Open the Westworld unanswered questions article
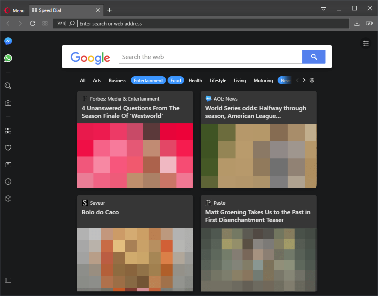The width and height of the screenshot is (378, 296). (x=131, y=112)
